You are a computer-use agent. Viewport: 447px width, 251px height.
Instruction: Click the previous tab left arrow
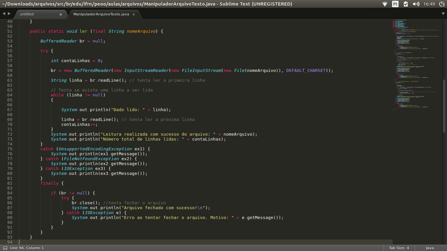coord(4,14)
